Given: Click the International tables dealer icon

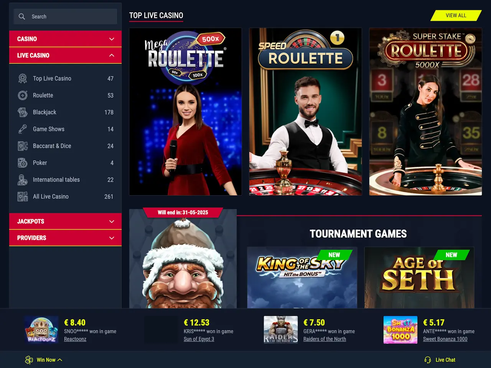Looking at the screenshot, I should point(23,180).
